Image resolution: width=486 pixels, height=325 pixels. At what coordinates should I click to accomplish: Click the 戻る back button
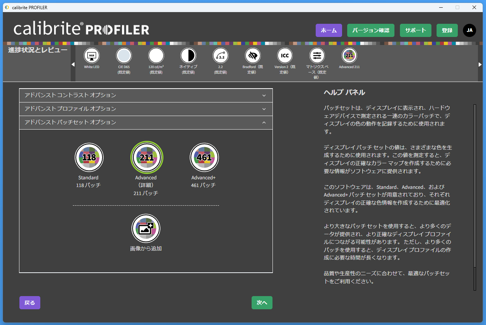(30, 303)
